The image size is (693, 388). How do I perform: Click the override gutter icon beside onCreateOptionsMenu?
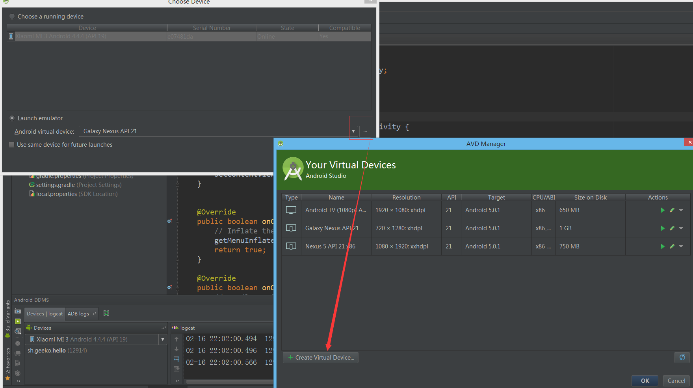point(169,221)
